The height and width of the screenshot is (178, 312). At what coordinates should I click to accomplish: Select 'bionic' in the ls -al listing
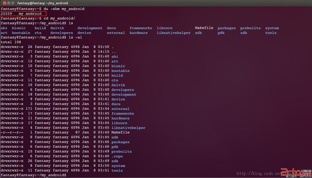[x=118, y=66]
